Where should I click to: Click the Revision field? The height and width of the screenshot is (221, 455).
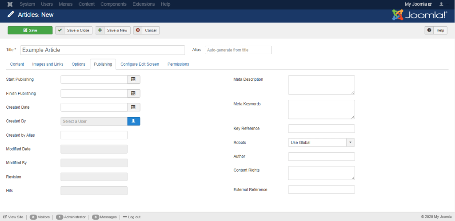(x=94, y=177)
